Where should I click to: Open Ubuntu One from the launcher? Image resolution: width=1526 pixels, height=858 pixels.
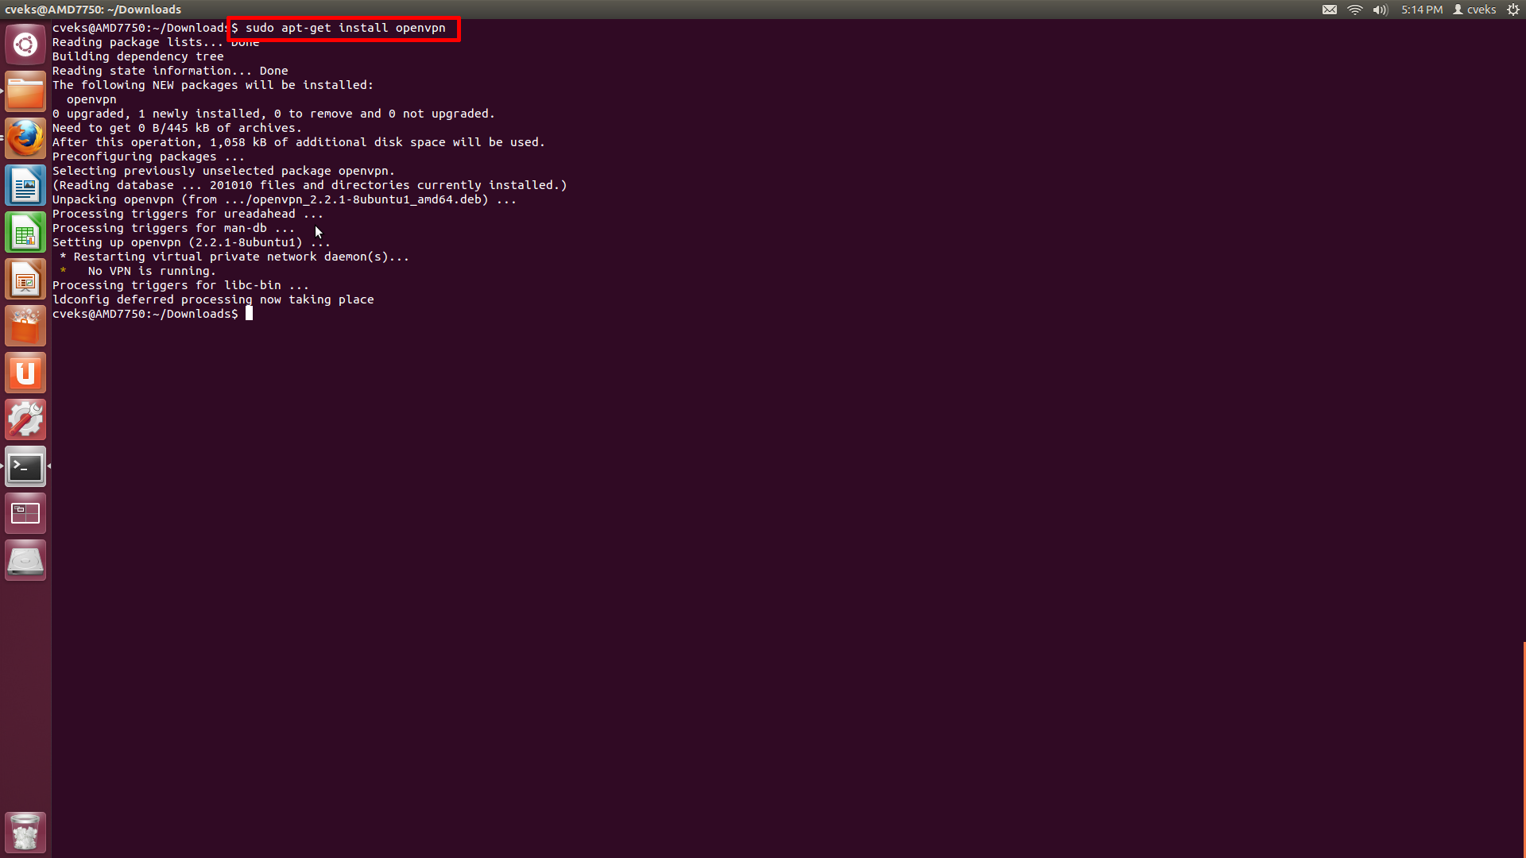25,373
